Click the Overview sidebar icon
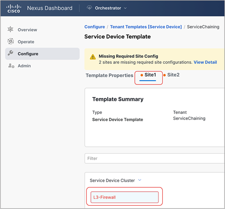Viewport: 225px width, 209px height. click(x=10, y=29)
